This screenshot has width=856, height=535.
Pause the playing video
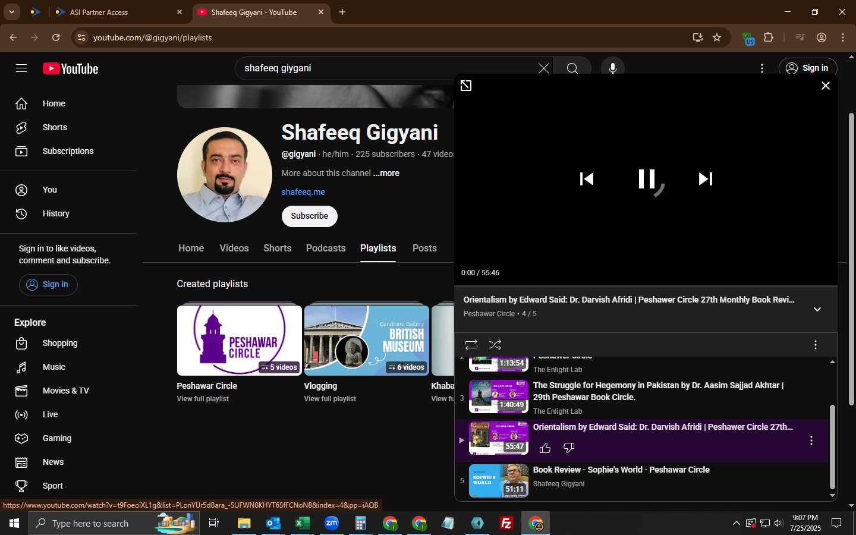click(646, 179)
